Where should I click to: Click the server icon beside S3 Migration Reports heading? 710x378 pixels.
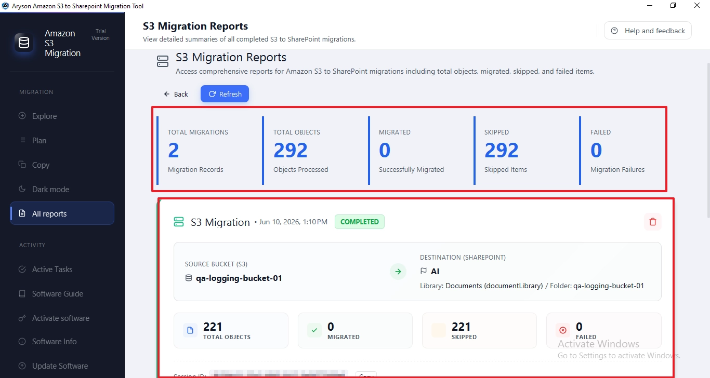tap(163, 62)
